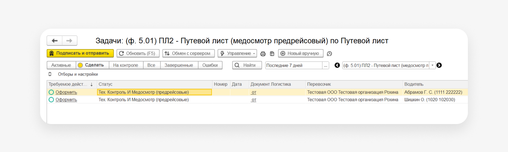Viewport: 508px width, 152px height.
Task: Go forward with the right arrow button
Action: [x=70, y=41]
